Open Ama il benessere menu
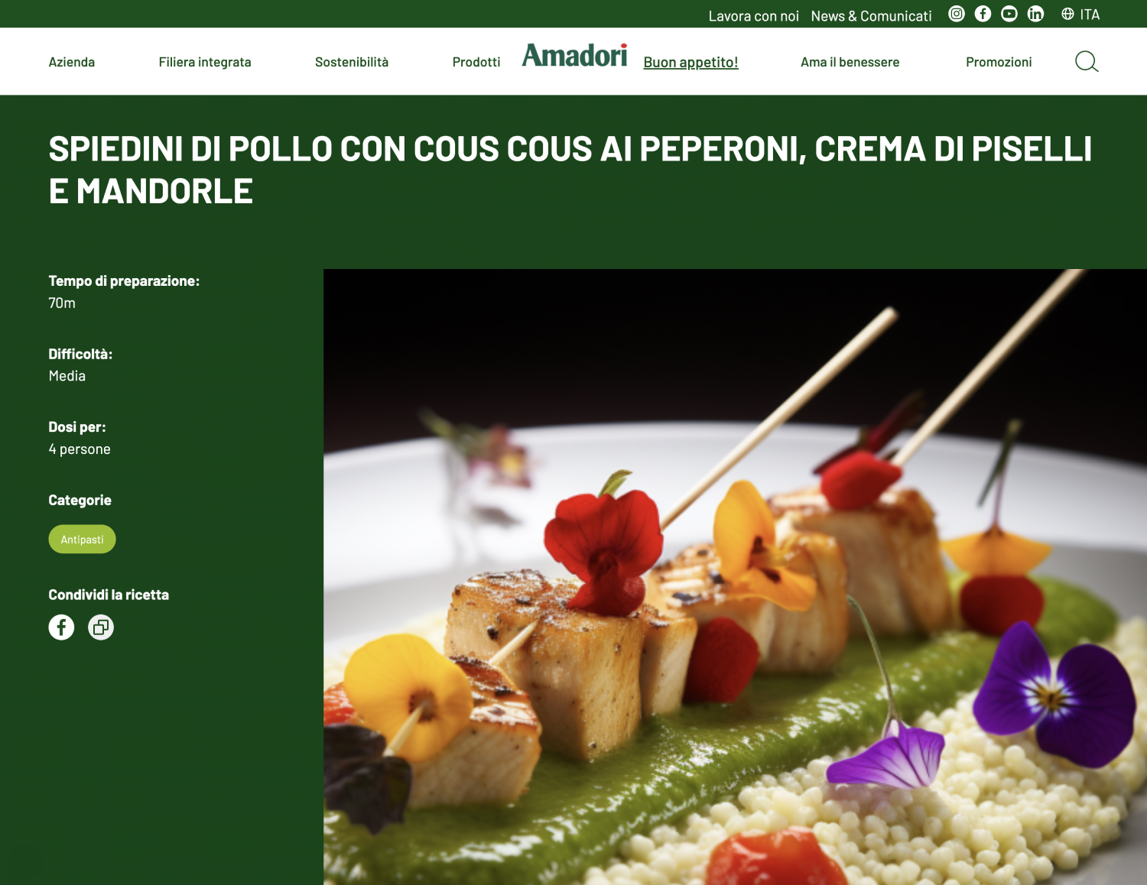The image size is (1147, 885). click(x=850, y=62)
